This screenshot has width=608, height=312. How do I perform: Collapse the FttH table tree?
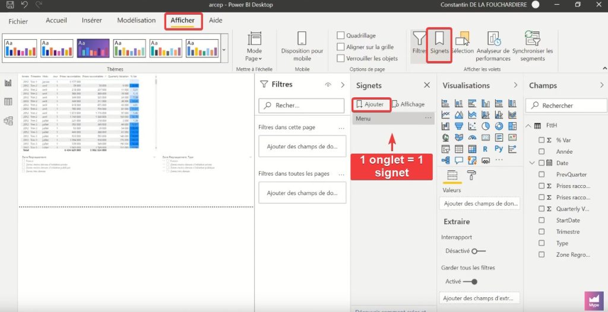click(x=528, y=126)
